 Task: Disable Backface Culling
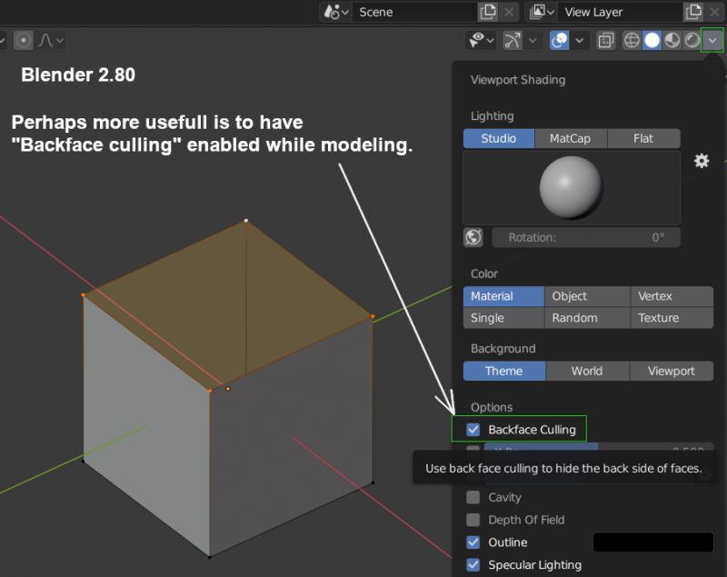point(472,428)
